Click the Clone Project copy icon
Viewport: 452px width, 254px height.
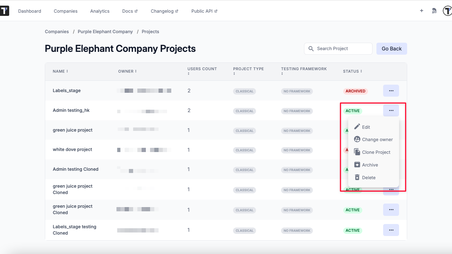click(x=357, y=152)
